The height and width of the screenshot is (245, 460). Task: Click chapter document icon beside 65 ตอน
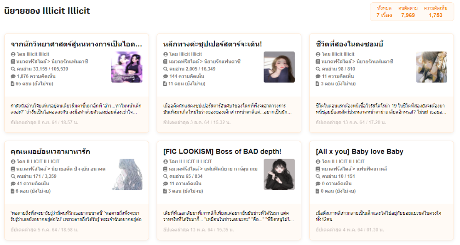(x=12, y=84)
